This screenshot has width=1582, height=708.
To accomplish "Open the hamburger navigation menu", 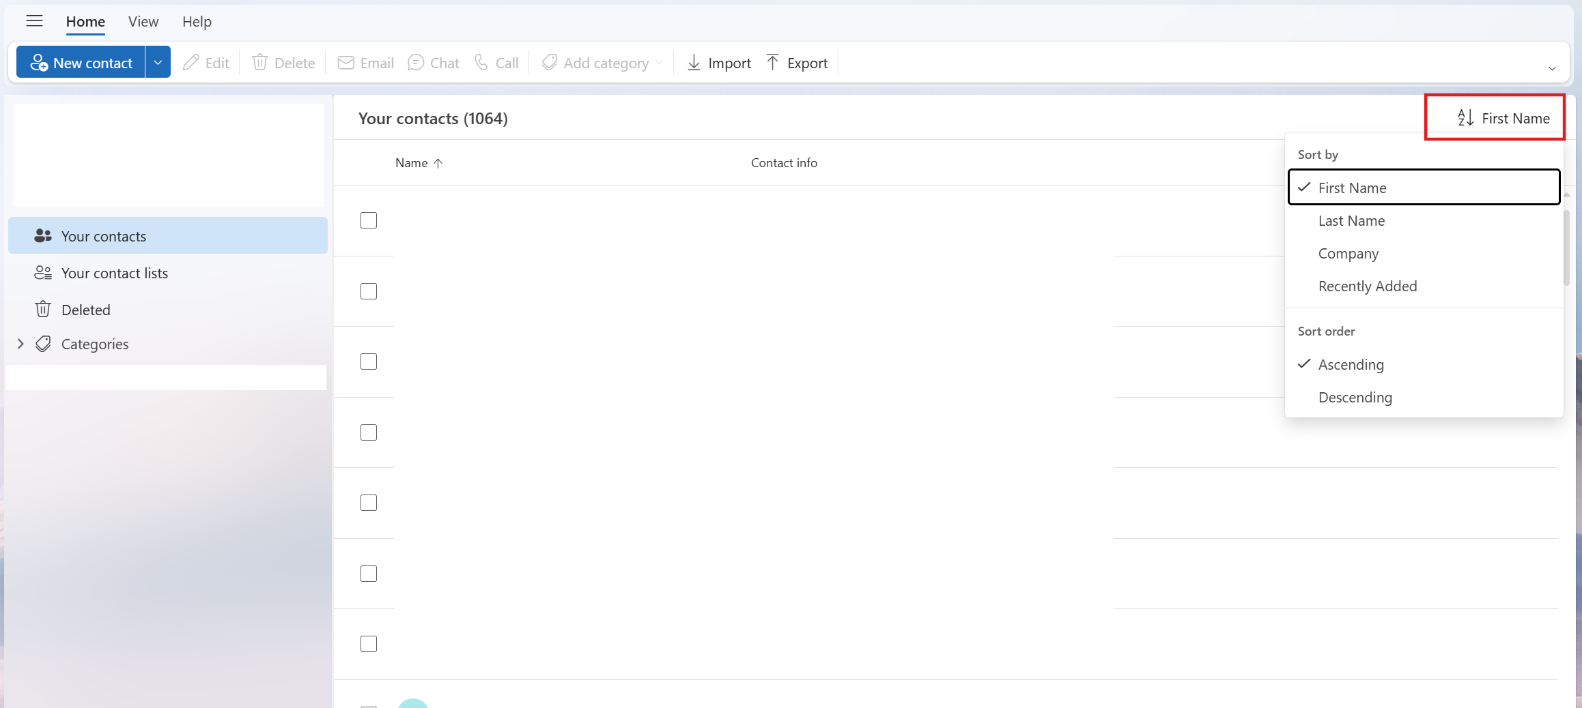I will click(34, 21).
